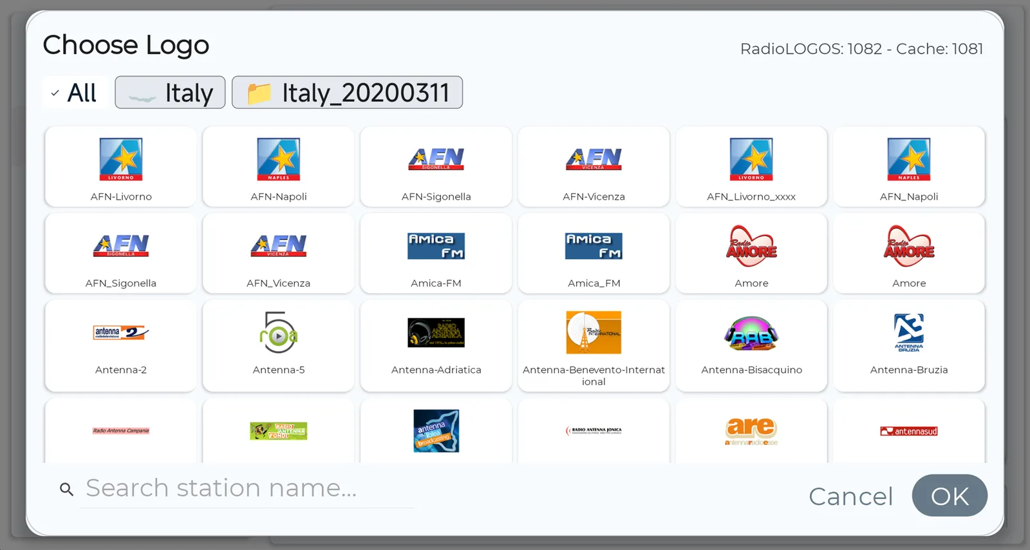
Task: Pick the AFN-Sigonella logo
Action: click(436, 167)
